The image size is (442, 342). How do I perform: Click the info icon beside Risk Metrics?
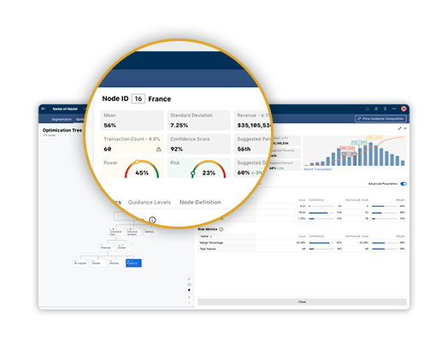click(x=221, y=229)
